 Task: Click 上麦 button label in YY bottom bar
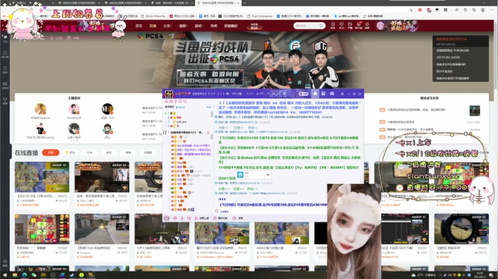(204, 218)
